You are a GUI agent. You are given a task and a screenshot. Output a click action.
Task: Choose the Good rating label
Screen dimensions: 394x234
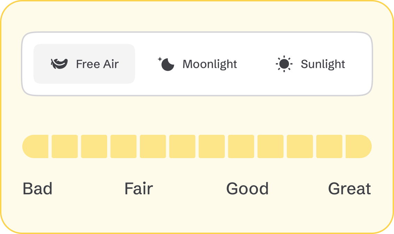(x=247, y=189)
